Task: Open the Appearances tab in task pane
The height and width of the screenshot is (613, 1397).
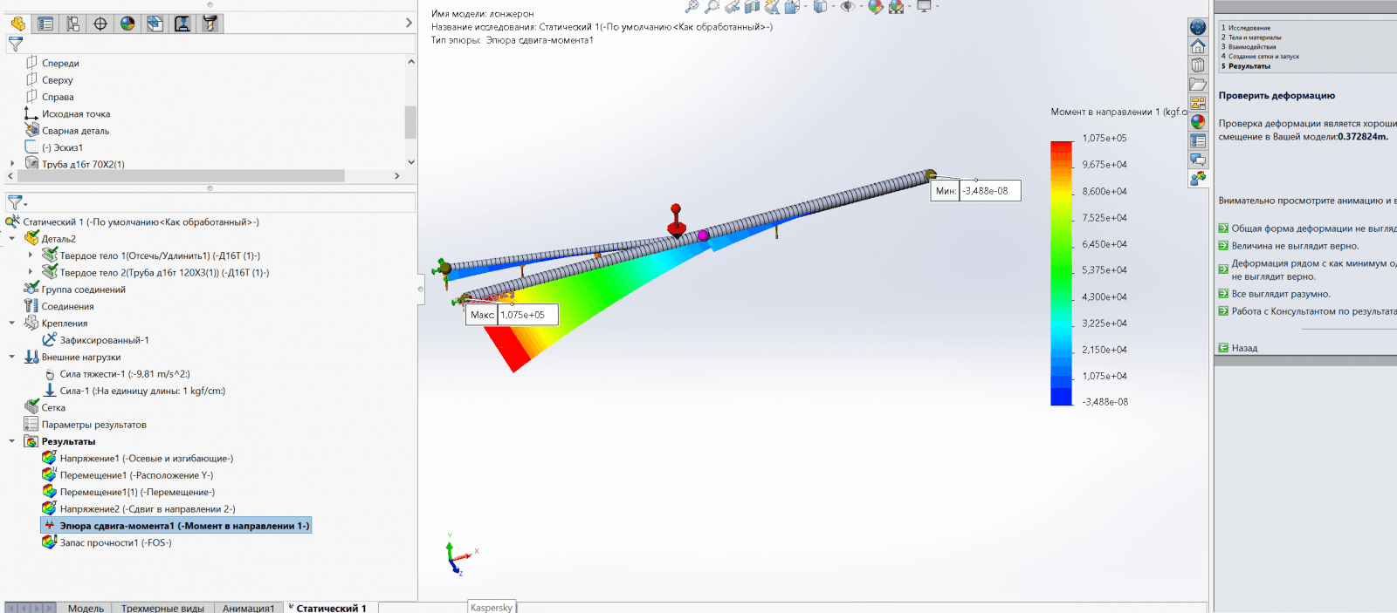Action: (1198, 122)
